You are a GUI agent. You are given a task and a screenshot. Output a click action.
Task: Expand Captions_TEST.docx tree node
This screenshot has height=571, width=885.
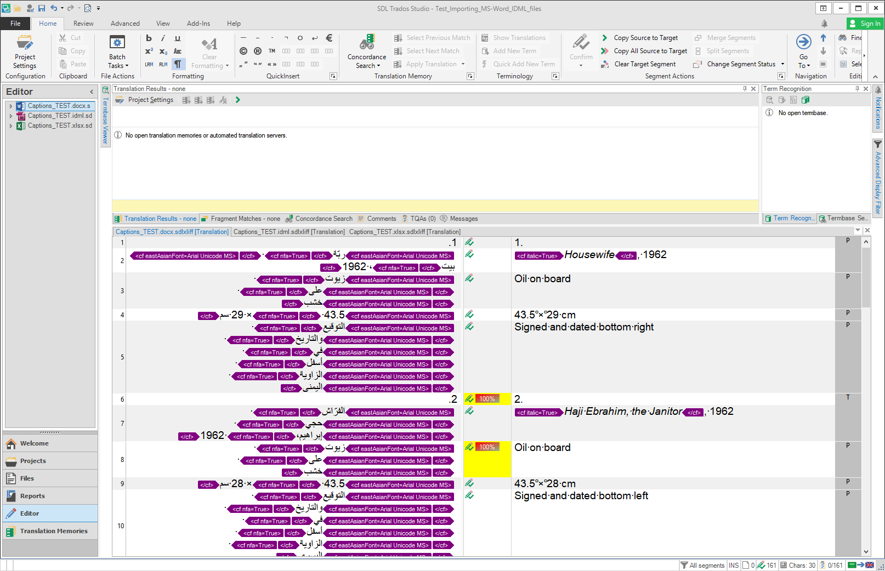(10, 106)
